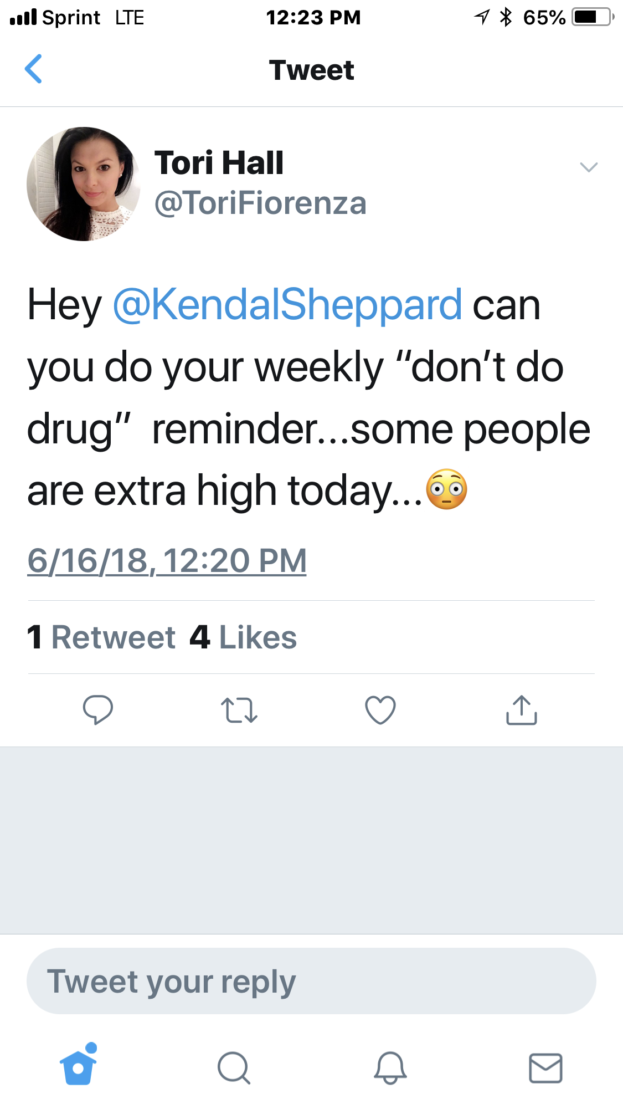View the 4 Likes list
Screen dimensions: 623x1109
[x=243, y=637]
